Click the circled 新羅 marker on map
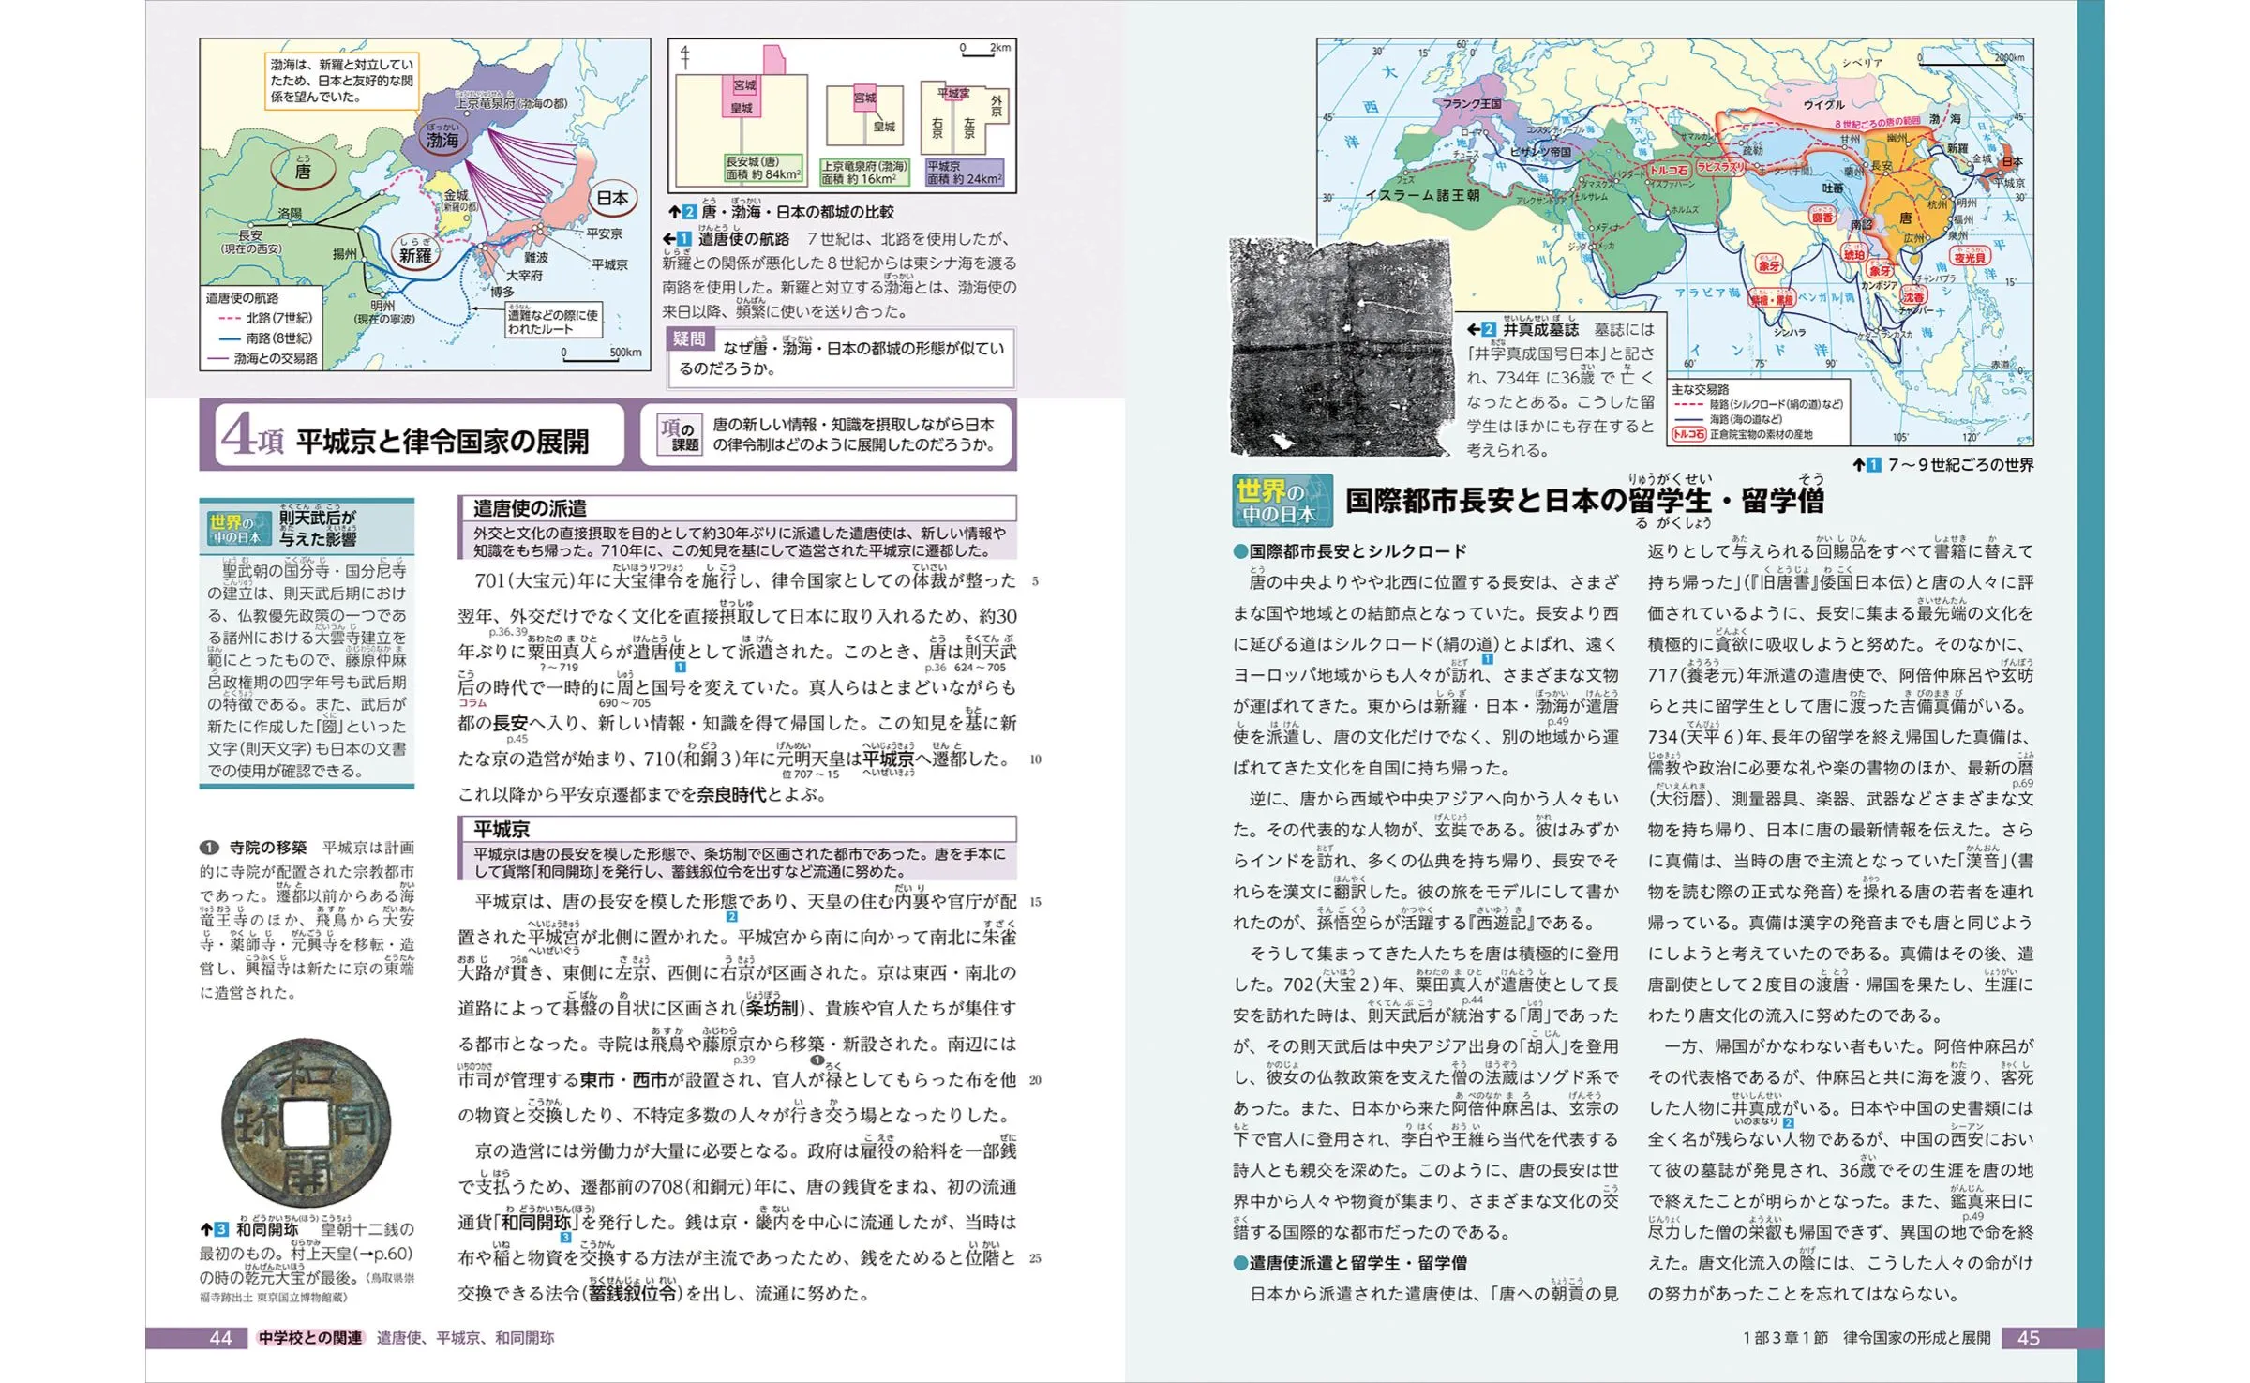Screen dimensions: 2250x1383 pos(415,254)
